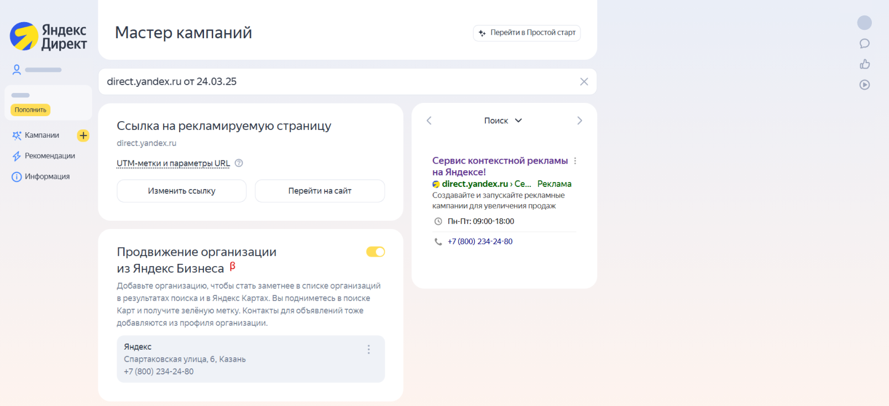The height and width of the screenshot is (406, 889).
Task: Click the Пополнить button
Action: click(x=30, y=110)
